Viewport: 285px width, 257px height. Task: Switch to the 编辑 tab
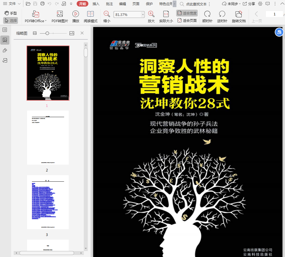coord(123,4)
